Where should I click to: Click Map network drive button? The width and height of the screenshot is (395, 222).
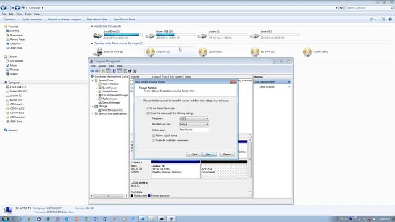pos(98,19)
